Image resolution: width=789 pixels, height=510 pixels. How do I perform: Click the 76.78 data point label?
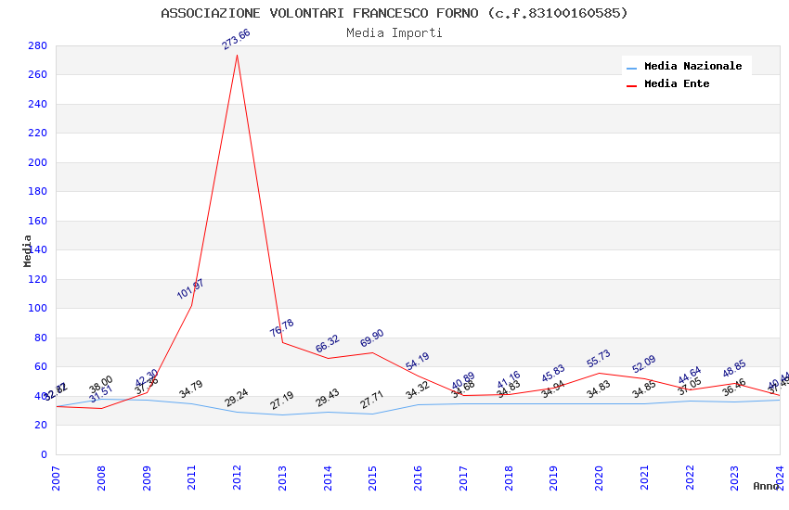(282, 328)
